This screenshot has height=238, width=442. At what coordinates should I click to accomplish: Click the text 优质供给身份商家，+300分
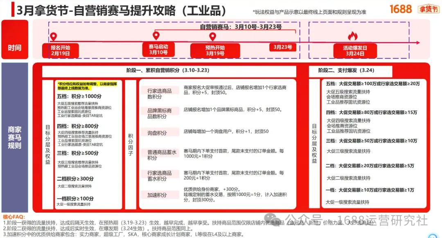click(x=212, y=189)
